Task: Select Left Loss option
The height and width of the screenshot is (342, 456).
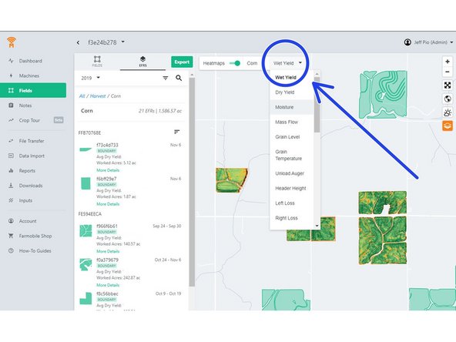Action: [x=292, y=203]
